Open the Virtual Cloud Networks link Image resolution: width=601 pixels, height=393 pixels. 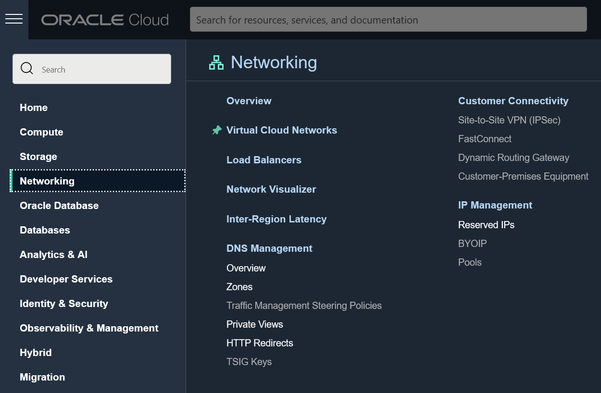click(x=282, y=130)
